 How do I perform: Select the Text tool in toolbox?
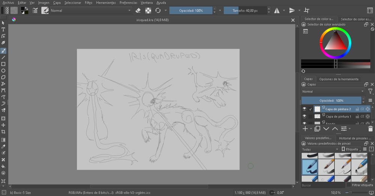click(x=3, y=29)
